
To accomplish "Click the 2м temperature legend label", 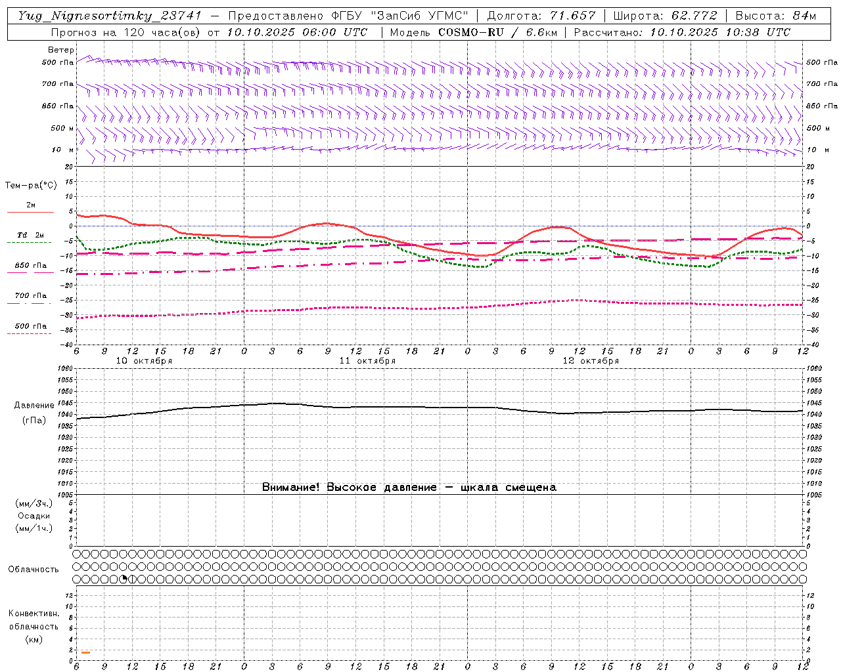I will tap(30, 205).
